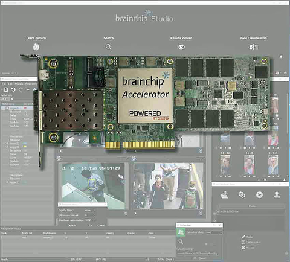Viewport: 290px width, 262px height.
Task: Click the double gears configuration icon
Action: click(242, 194)
